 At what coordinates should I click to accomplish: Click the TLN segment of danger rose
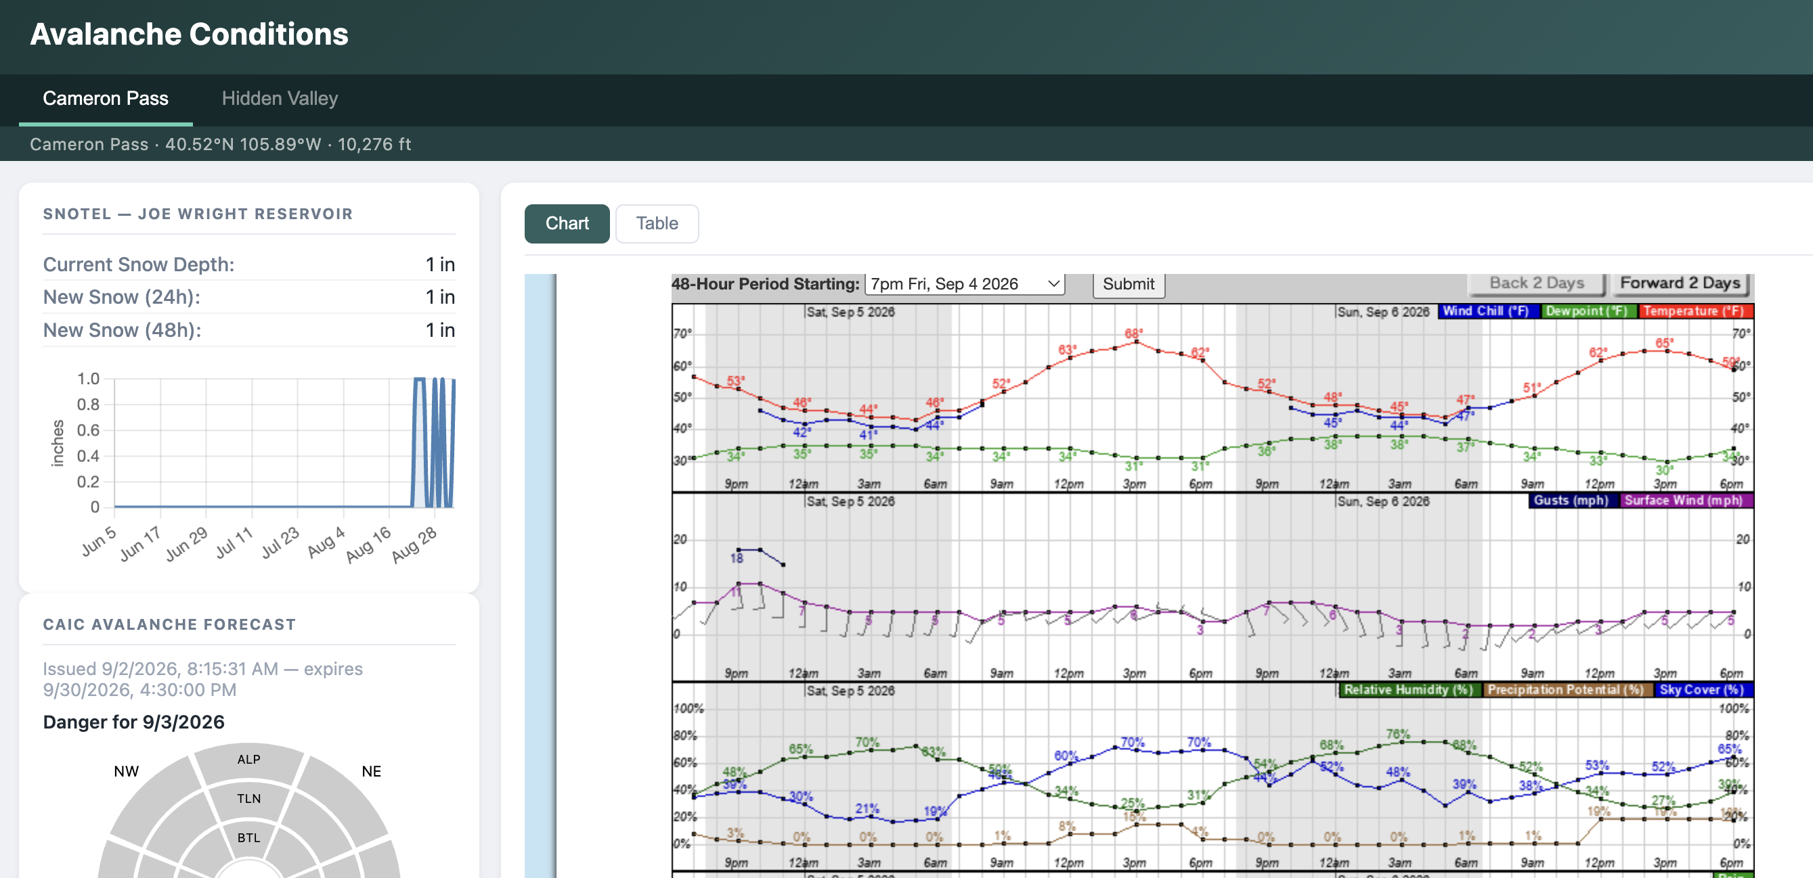(248, 800)
